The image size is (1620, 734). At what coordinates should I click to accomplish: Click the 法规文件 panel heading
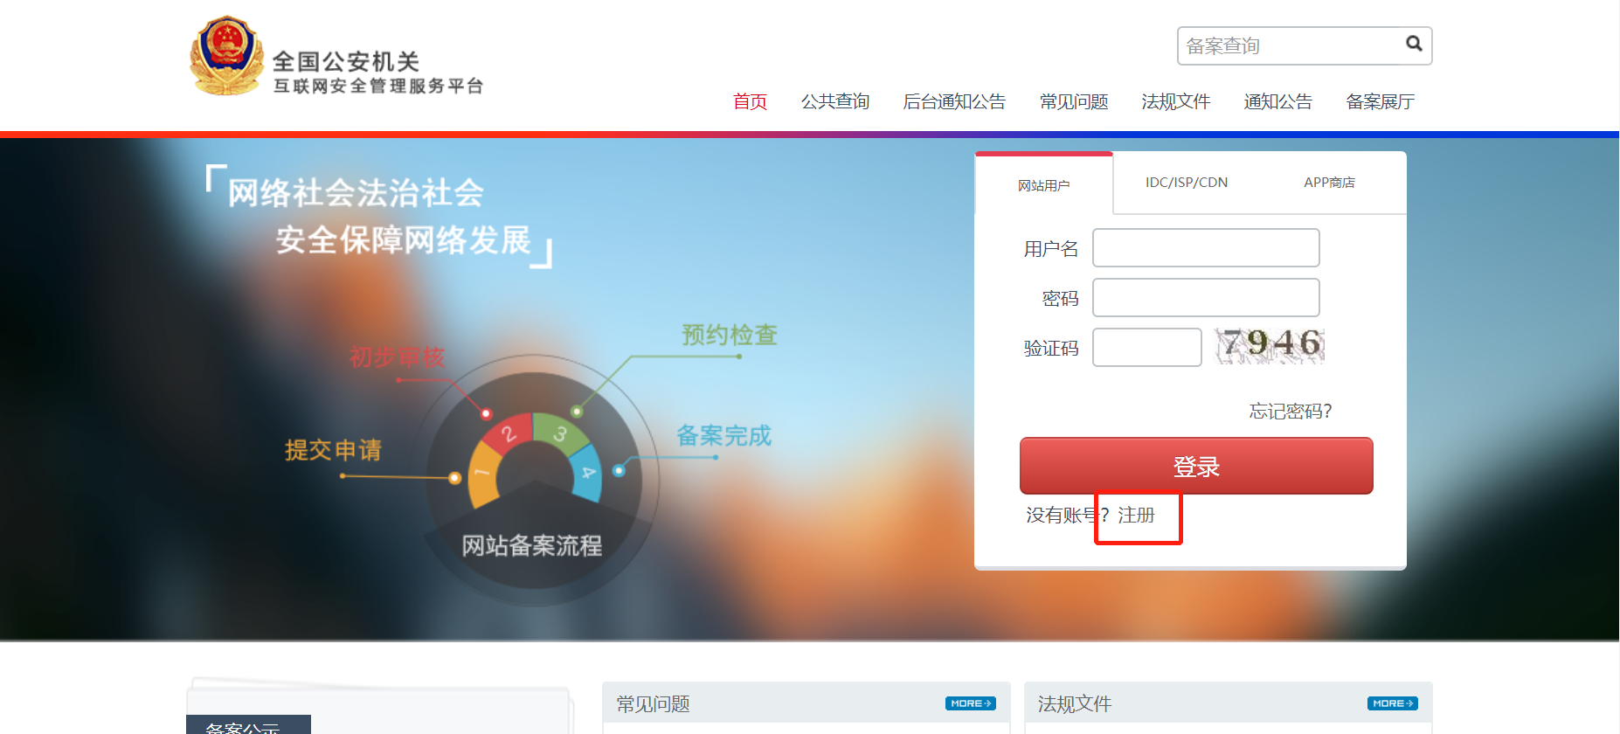(x=1075, y=703)
